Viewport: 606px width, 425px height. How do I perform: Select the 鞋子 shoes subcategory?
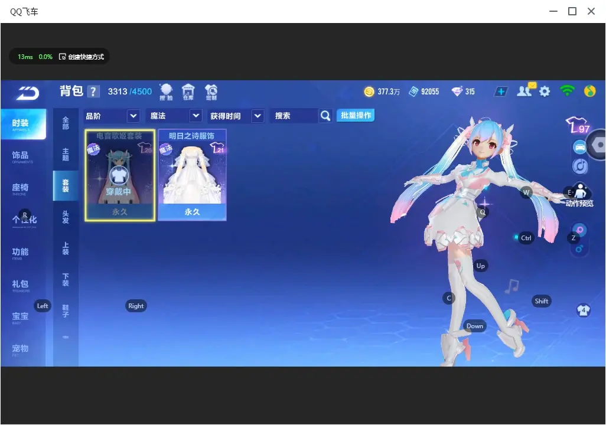click(66, 311)
